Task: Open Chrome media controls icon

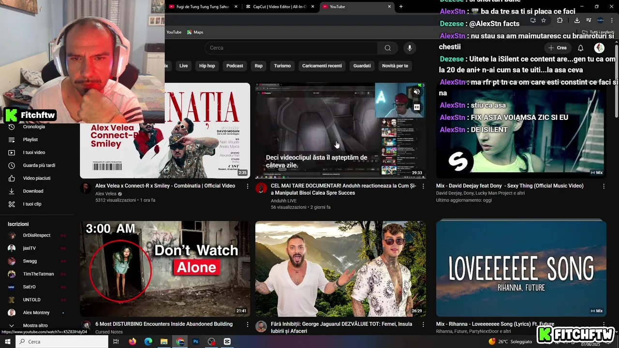Action: (x=589, y=20)
